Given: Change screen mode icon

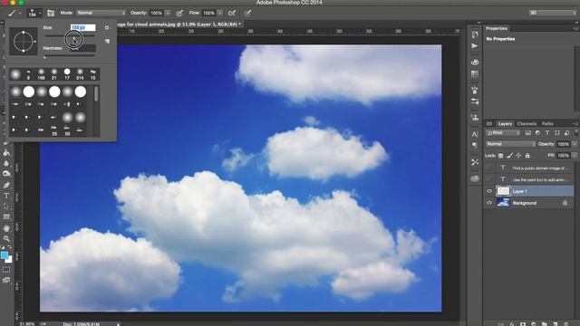Looking at the screenshot, I should [x=6, y=280].
